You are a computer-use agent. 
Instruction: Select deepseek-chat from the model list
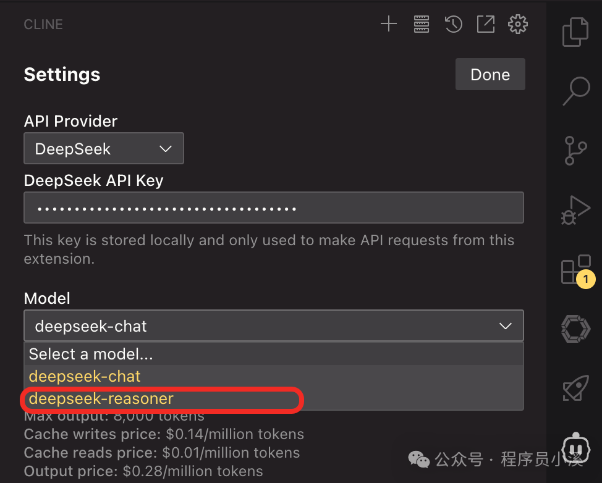pos(85,376)
